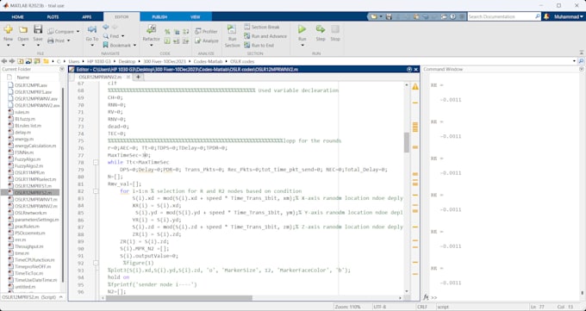Open the Muhammad account menu

coord(569,17)
